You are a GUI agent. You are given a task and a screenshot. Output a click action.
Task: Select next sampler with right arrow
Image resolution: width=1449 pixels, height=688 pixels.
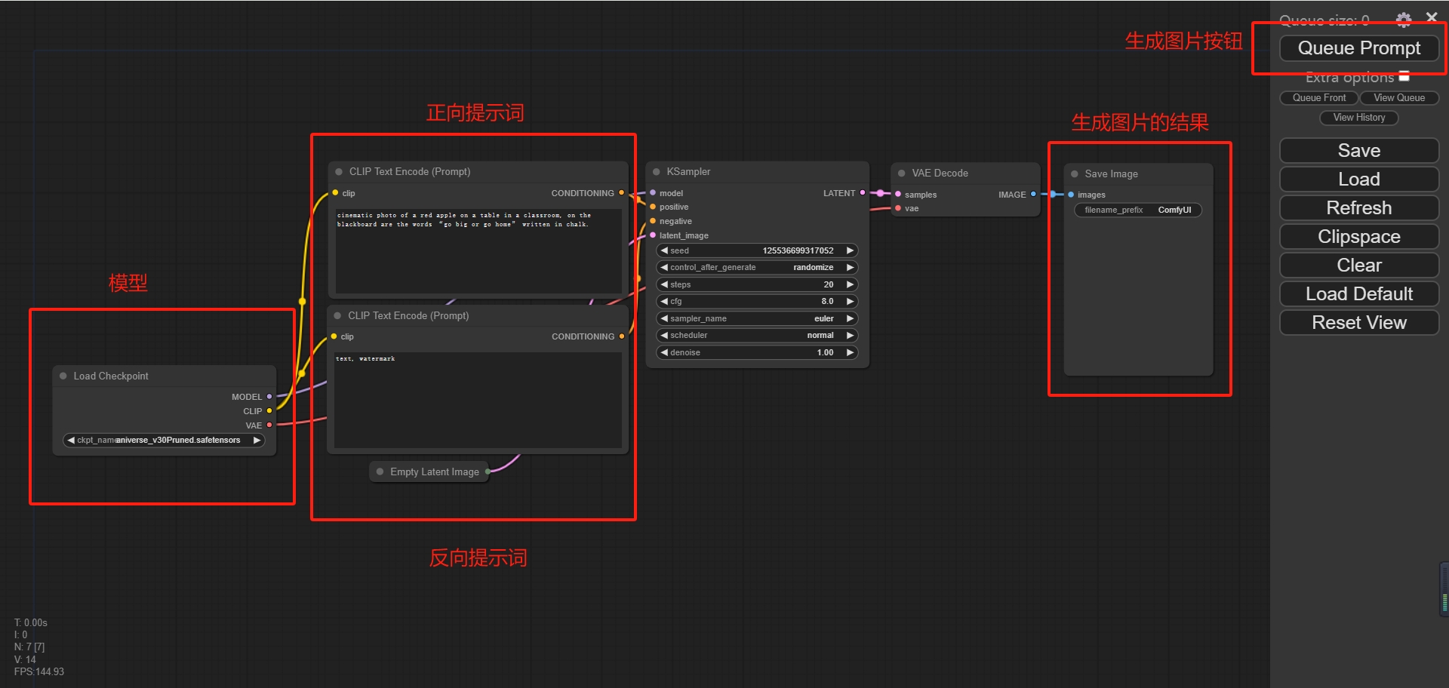pyautogui.click(x=850, y=318)
